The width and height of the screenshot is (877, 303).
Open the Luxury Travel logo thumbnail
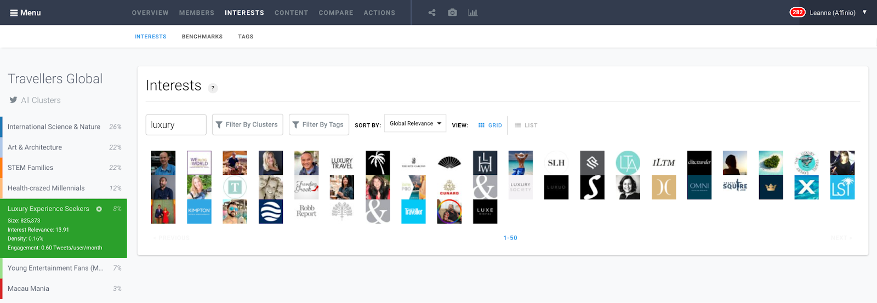pos(342,163)
